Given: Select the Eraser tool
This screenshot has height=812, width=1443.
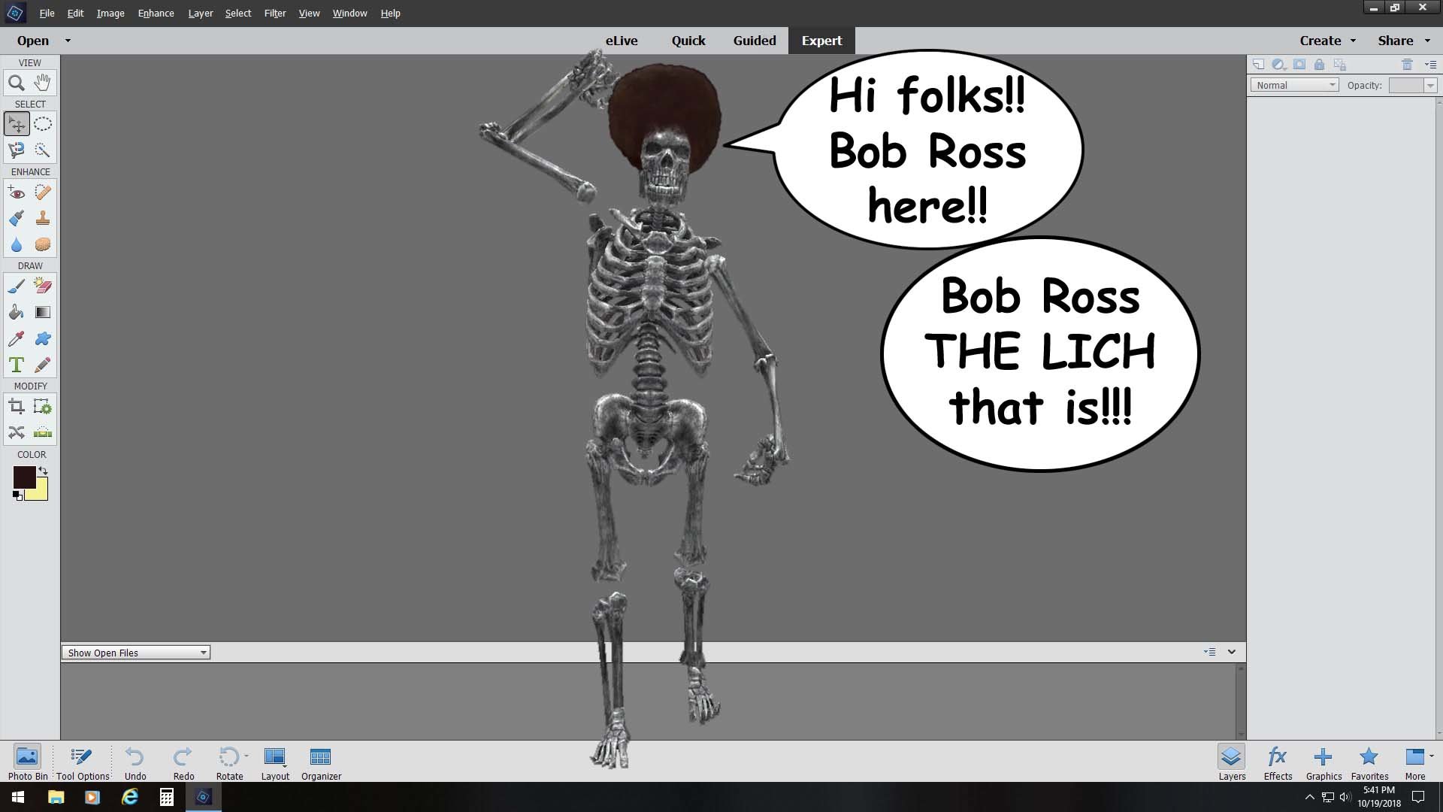Looking at the screenshot, I should click(x=43, y=286).
